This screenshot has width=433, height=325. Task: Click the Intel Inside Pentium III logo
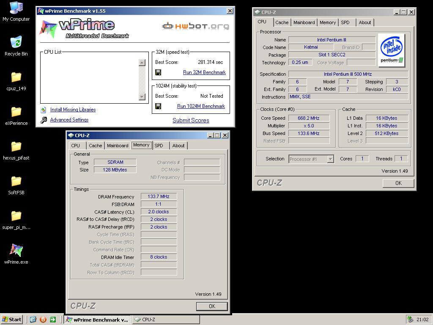click(392, 50)
